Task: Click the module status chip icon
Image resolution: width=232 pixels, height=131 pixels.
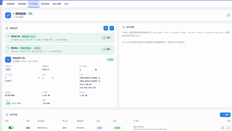Action: pyautogui.click(x=7, y=28)
